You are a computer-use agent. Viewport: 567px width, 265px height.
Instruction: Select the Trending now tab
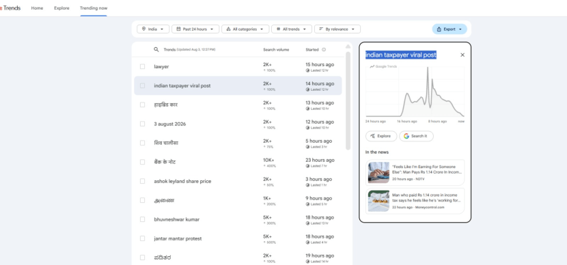coord(94,8)
